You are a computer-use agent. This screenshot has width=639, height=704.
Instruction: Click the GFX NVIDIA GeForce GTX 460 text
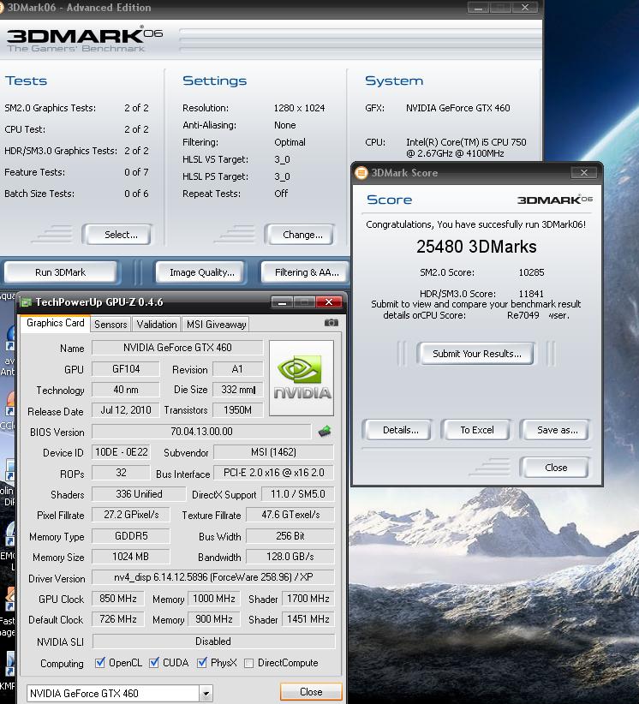458,108
